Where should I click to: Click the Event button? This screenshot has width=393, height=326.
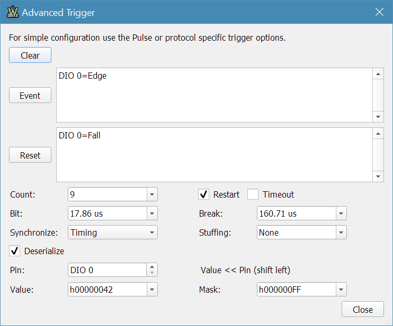(30, 96)
